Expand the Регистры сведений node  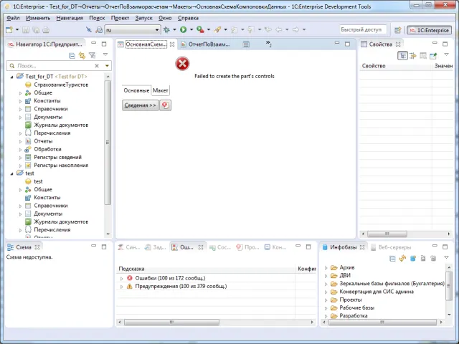pos(20,158)
